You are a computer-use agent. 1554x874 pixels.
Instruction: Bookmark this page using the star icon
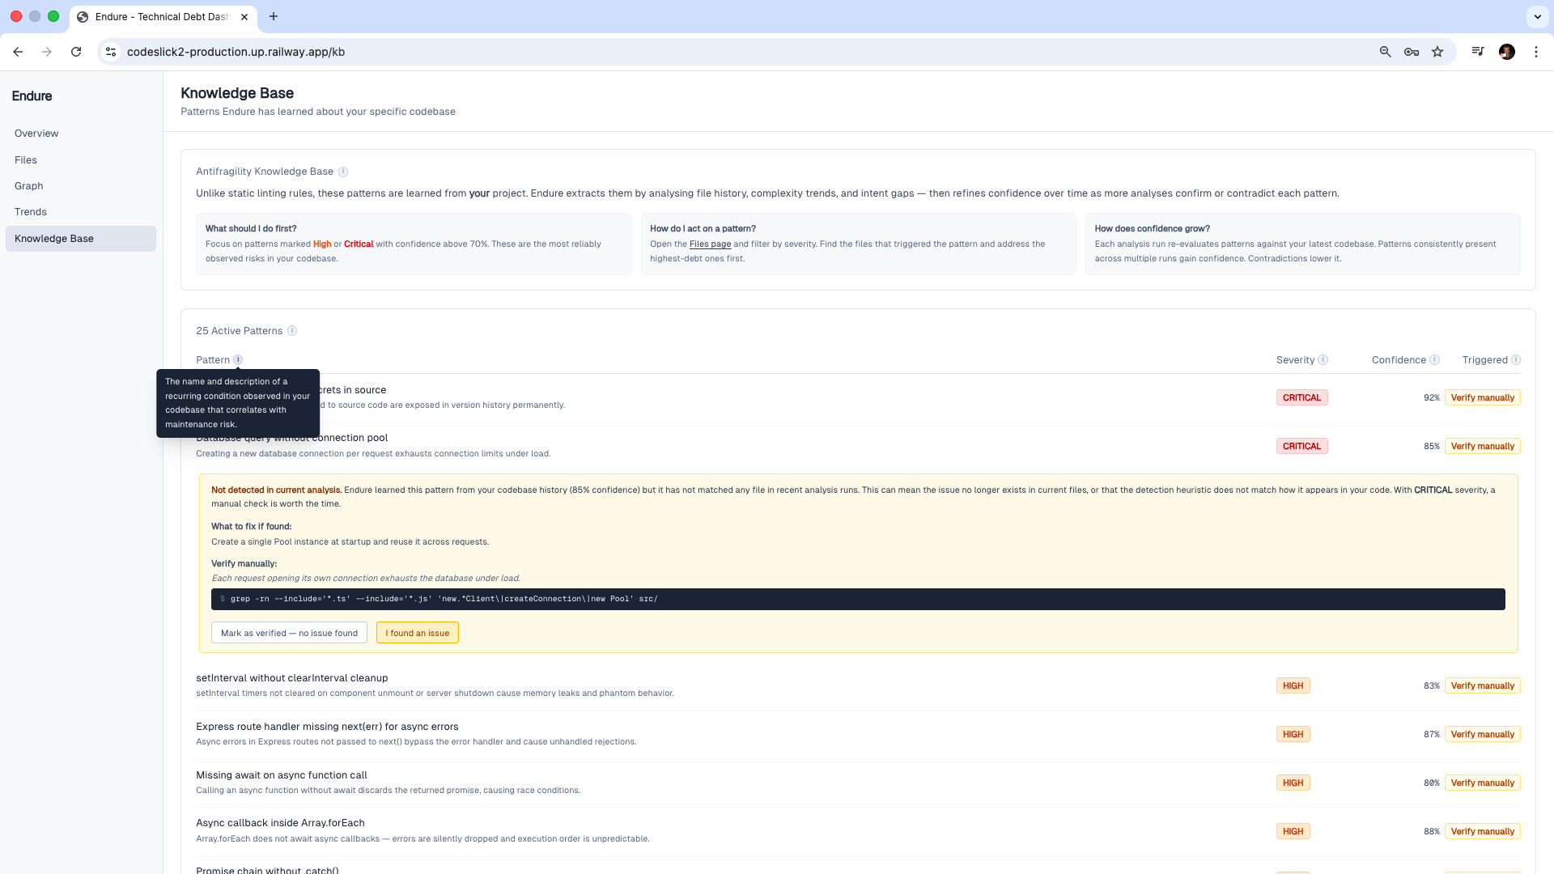tap(1437, 51)
